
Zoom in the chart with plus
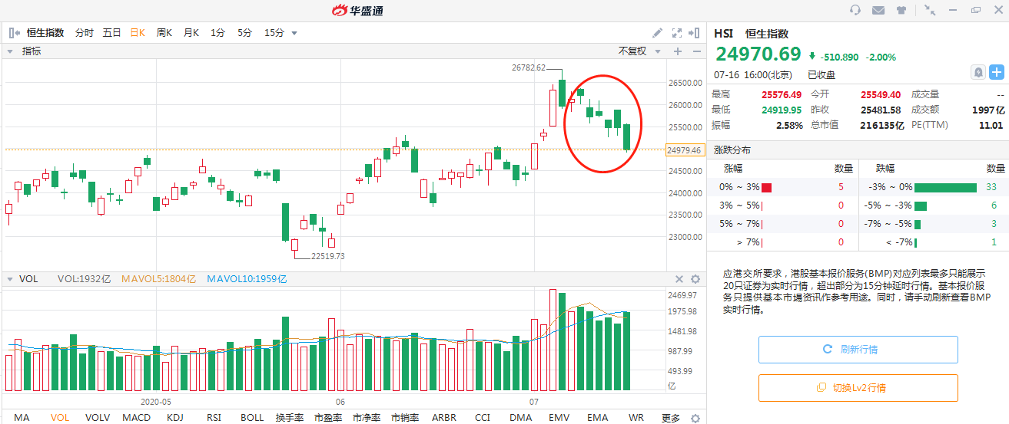tap(678, 51)
